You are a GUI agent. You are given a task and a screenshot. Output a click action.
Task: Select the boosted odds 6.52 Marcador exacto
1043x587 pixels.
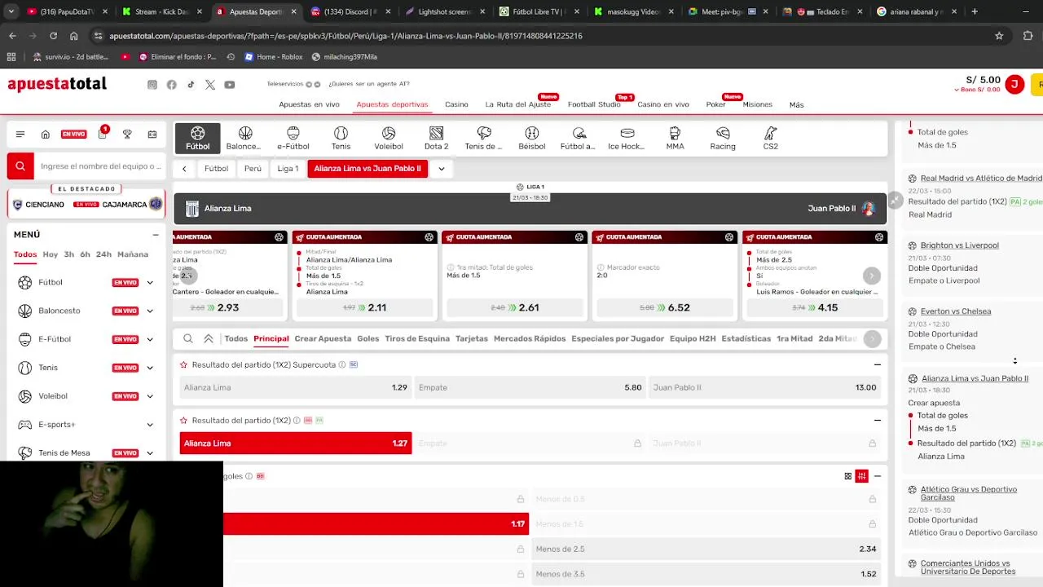665,307
